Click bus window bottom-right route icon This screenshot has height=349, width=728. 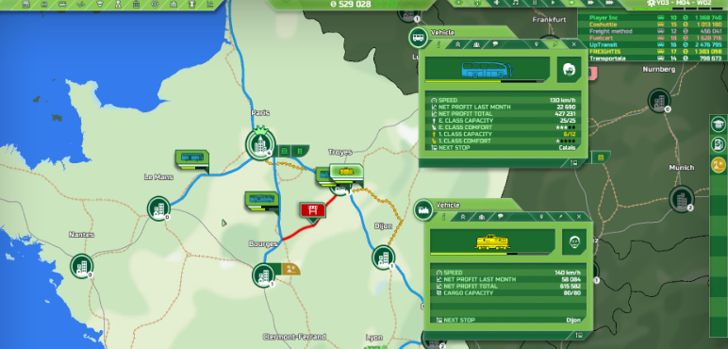pos(574,163)
